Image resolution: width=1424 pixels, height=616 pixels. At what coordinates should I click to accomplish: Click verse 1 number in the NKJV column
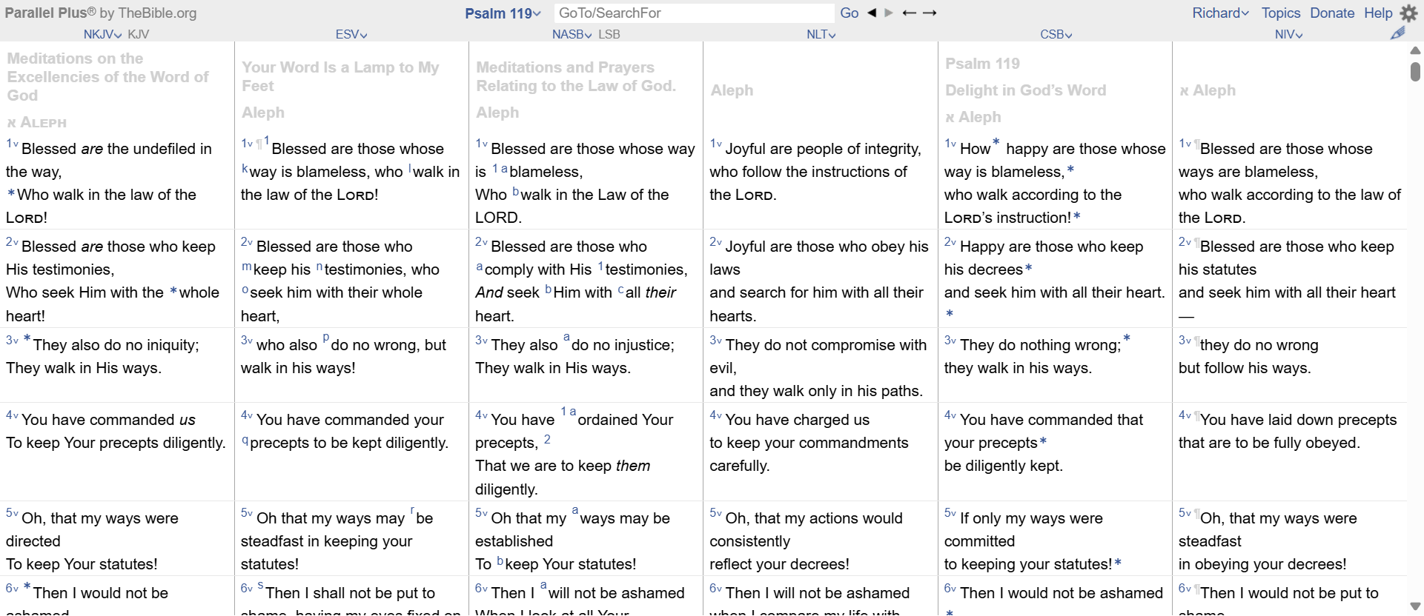[x=12, y=144]
